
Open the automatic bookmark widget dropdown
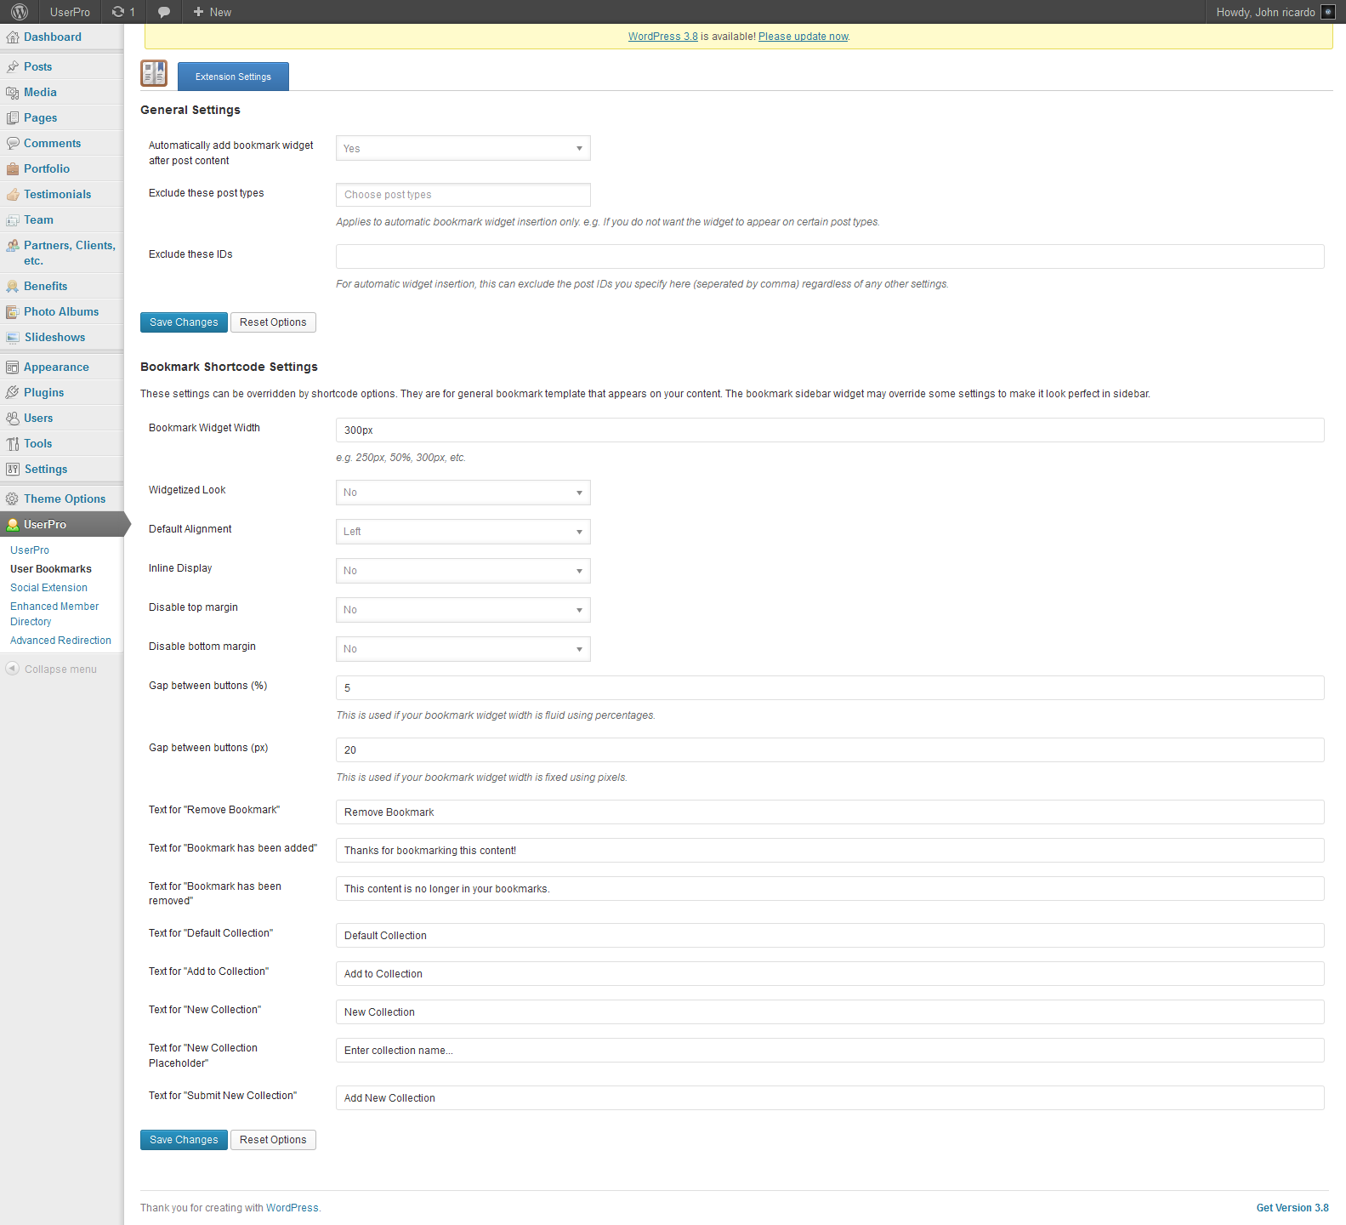tap(463, 148)
